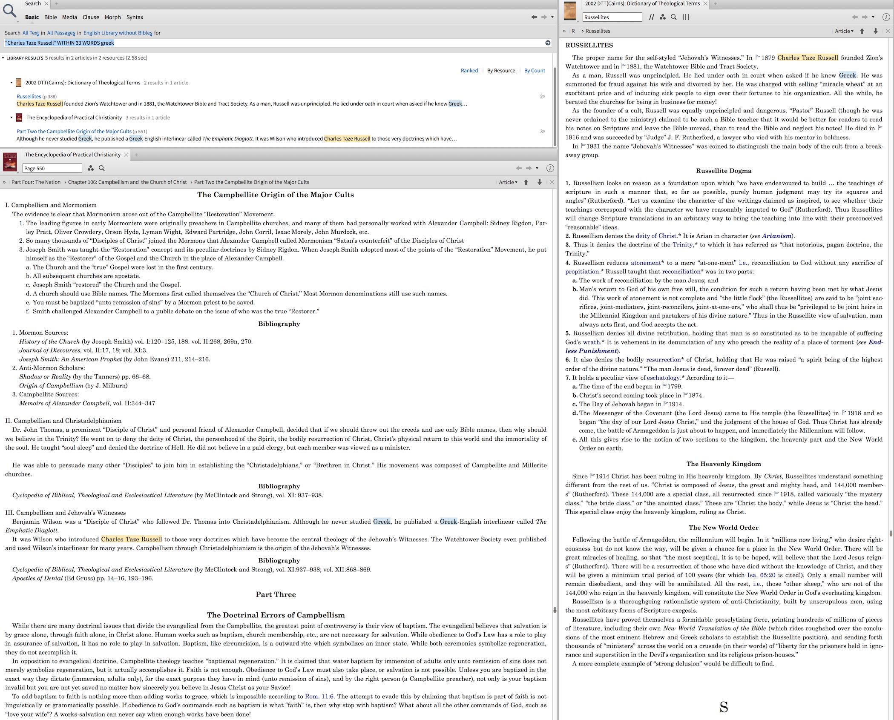Open Russellites search result link
Image resolution: width=894 pixels, height=720 pixels.
[29, 97]
